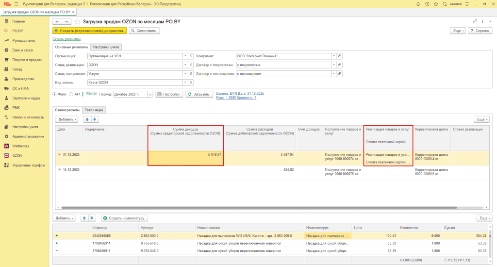The image size is (497, 267).
Task: Open Организация field linked record icon
Action: 191,56
